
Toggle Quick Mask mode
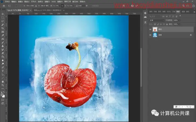pos(3,100)
